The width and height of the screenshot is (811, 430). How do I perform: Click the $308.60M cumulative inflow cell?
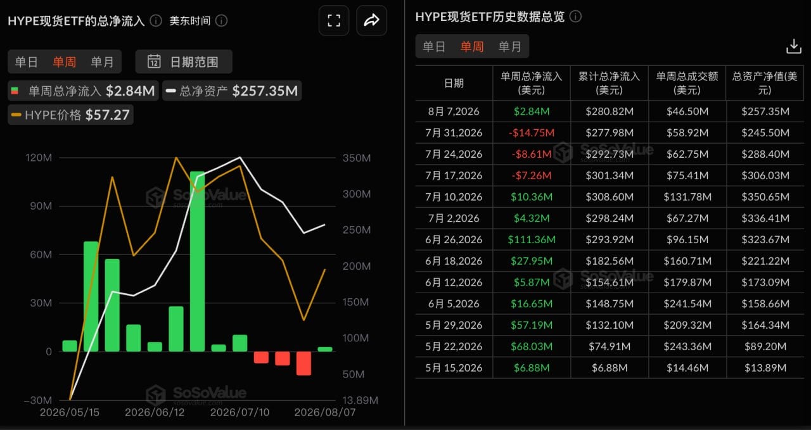point(610,197)
